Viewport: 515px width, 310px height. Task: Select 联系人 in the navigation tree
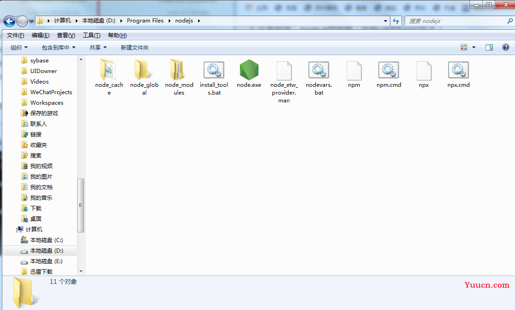pyautogui.click(x=39, y=124)
